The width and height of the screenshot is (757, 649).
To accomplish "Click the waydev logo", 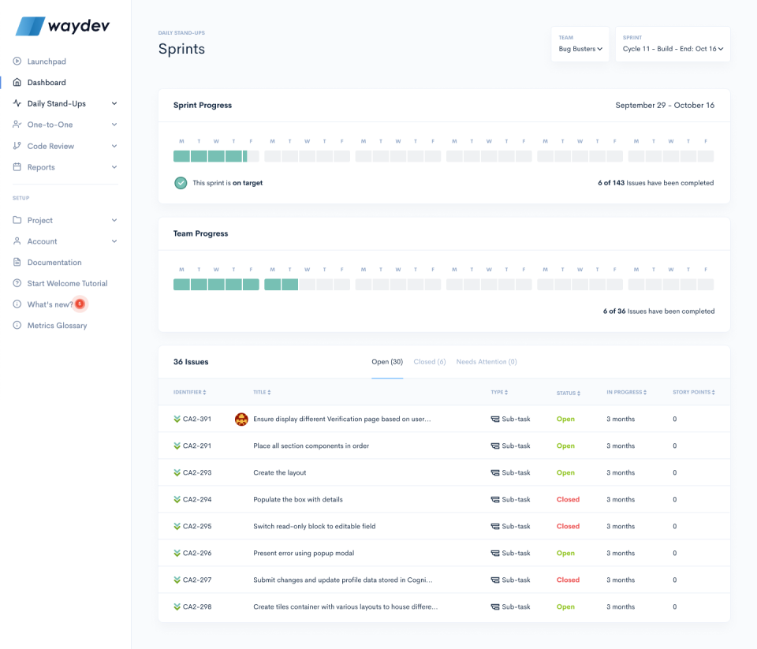I will (63, 26).
